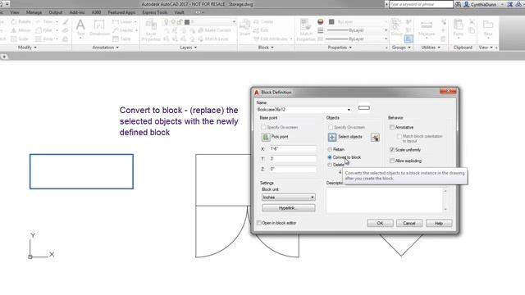The image size is (525, 295).
Task: Click Match Properties icon in ribbon
Action: (x=305, y=30)
